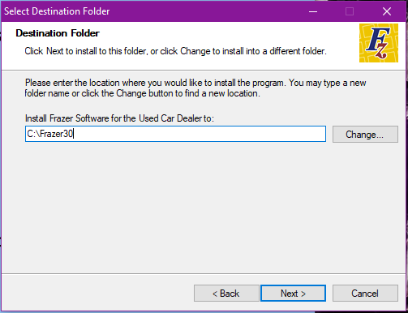Minimize the Select Destination Folder window
Image resolution: width=408 pixels, height=313 pixels.
313,11
